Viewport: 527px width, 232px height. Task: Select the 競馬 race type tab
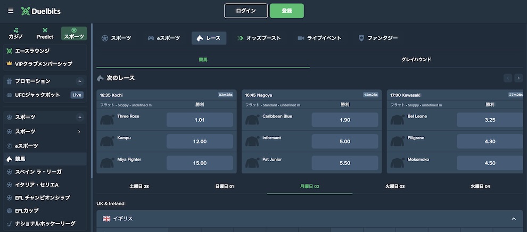click(203, 60)
